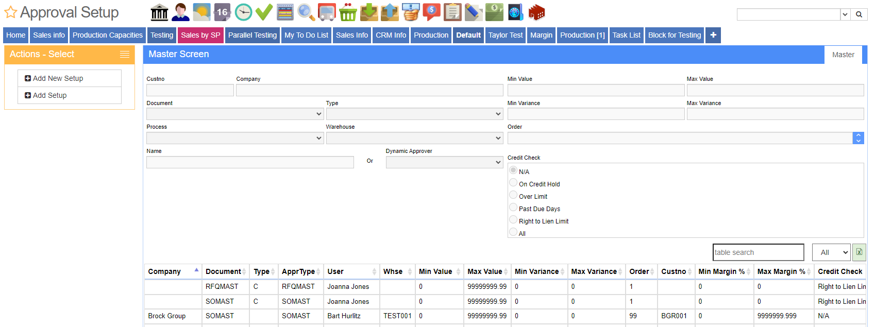Click the favorite star beside Approval Setup
875x327 pixels.
point(11,12)
